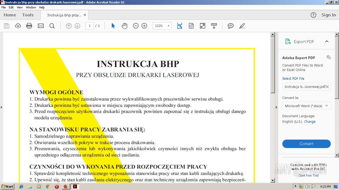The image size is (339, 190).
Task: Expand the left navigation pane arrow
Action: click(2, 107)
